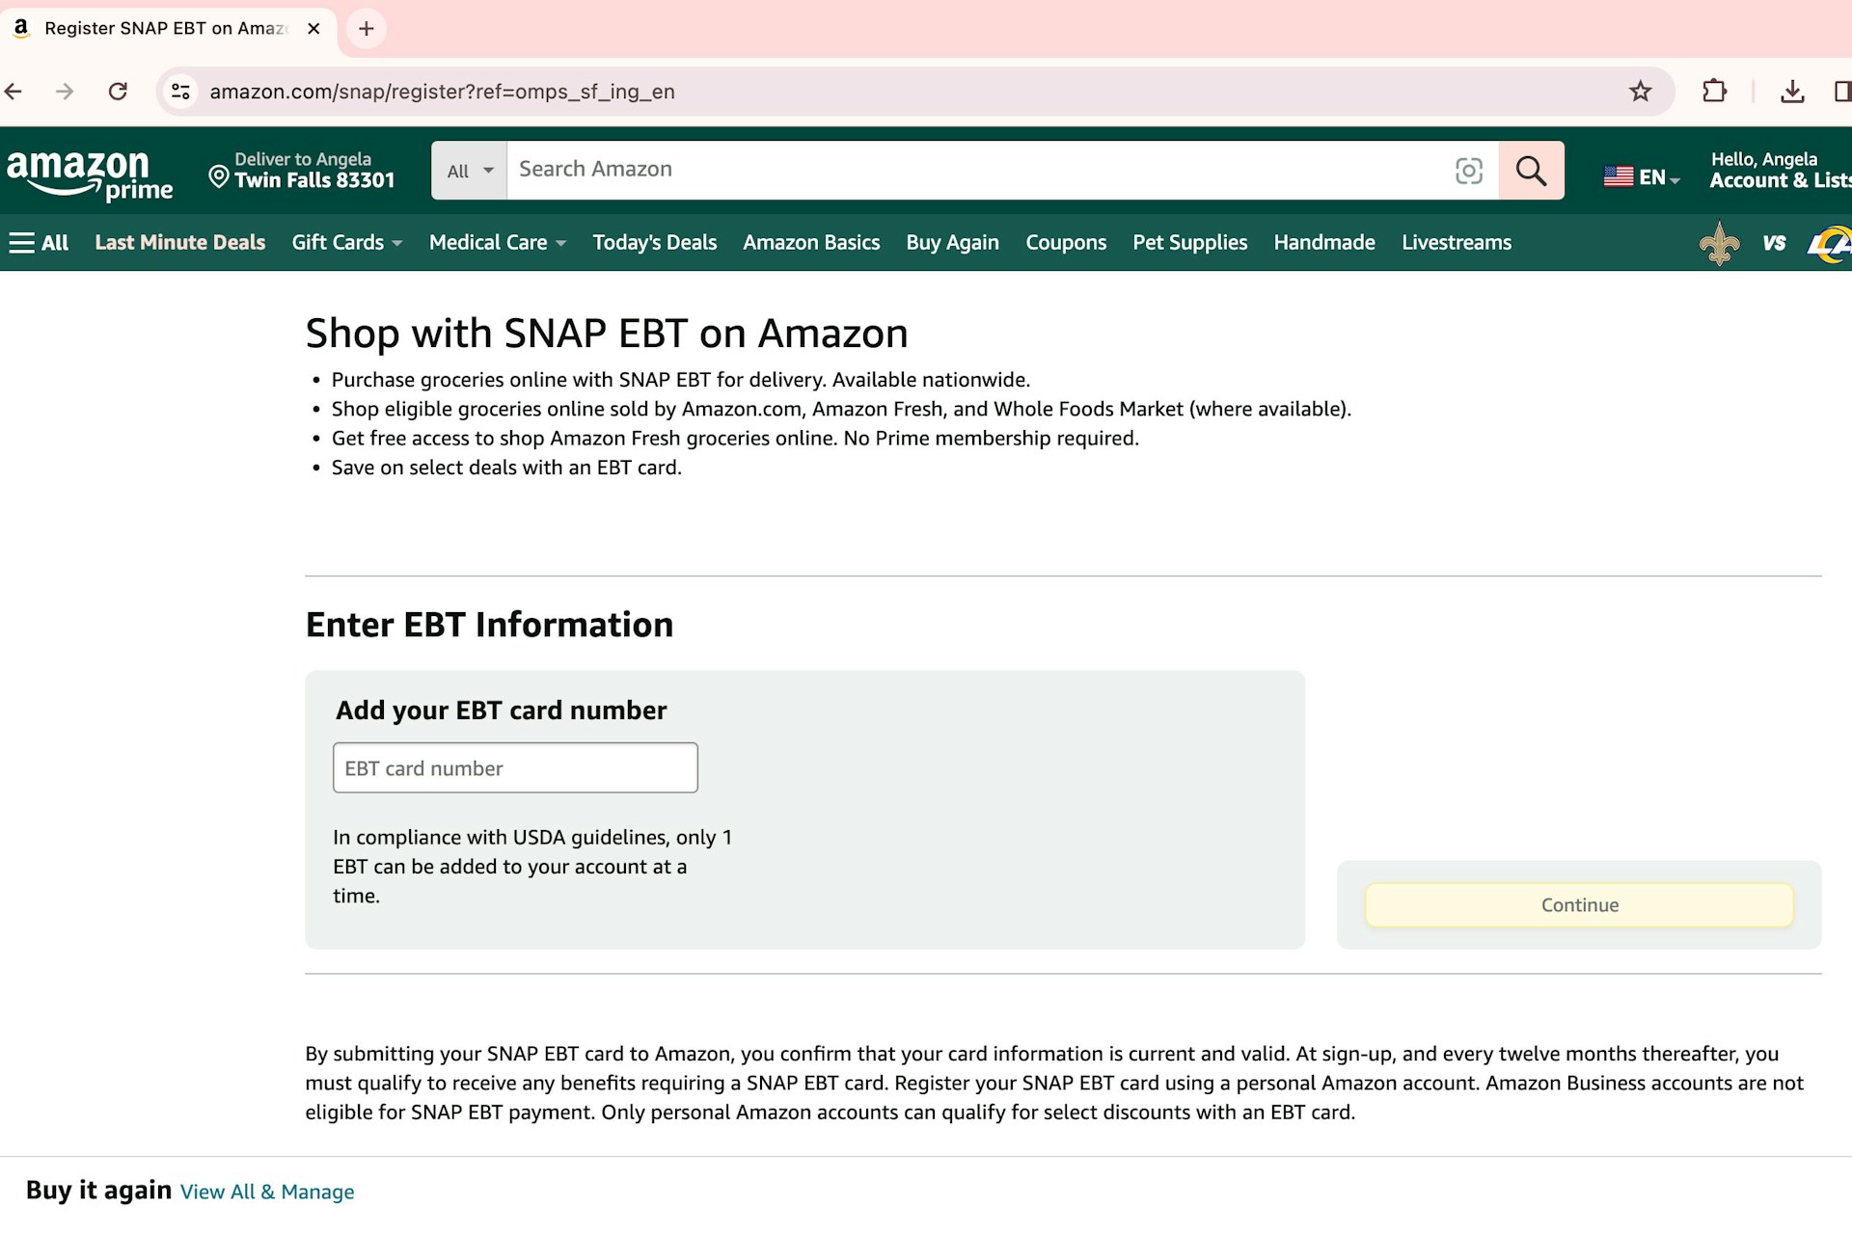This screenshot has height=1234, width=1852.
Task: Select the Coupons menu item
Action: tap(1066, 242)
